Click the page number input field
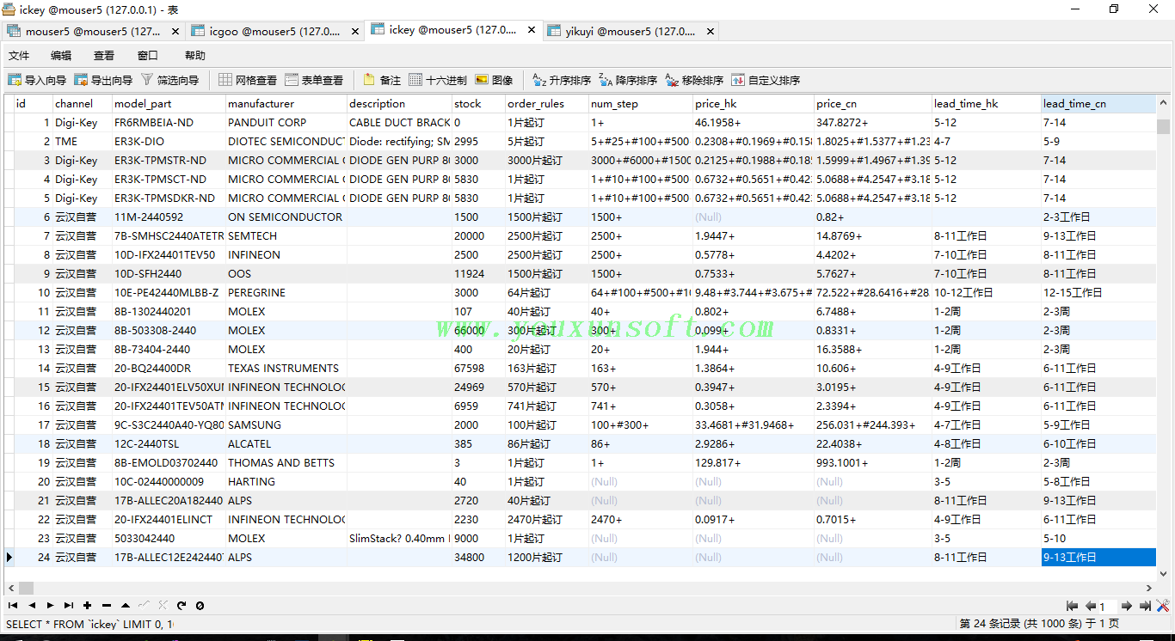This screenshot has width=1175, height=641. pos(1108,606)
